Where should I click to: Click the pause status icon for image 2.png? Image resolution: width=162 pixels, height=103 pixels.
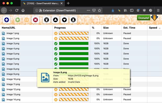click(x=56, y=38)
